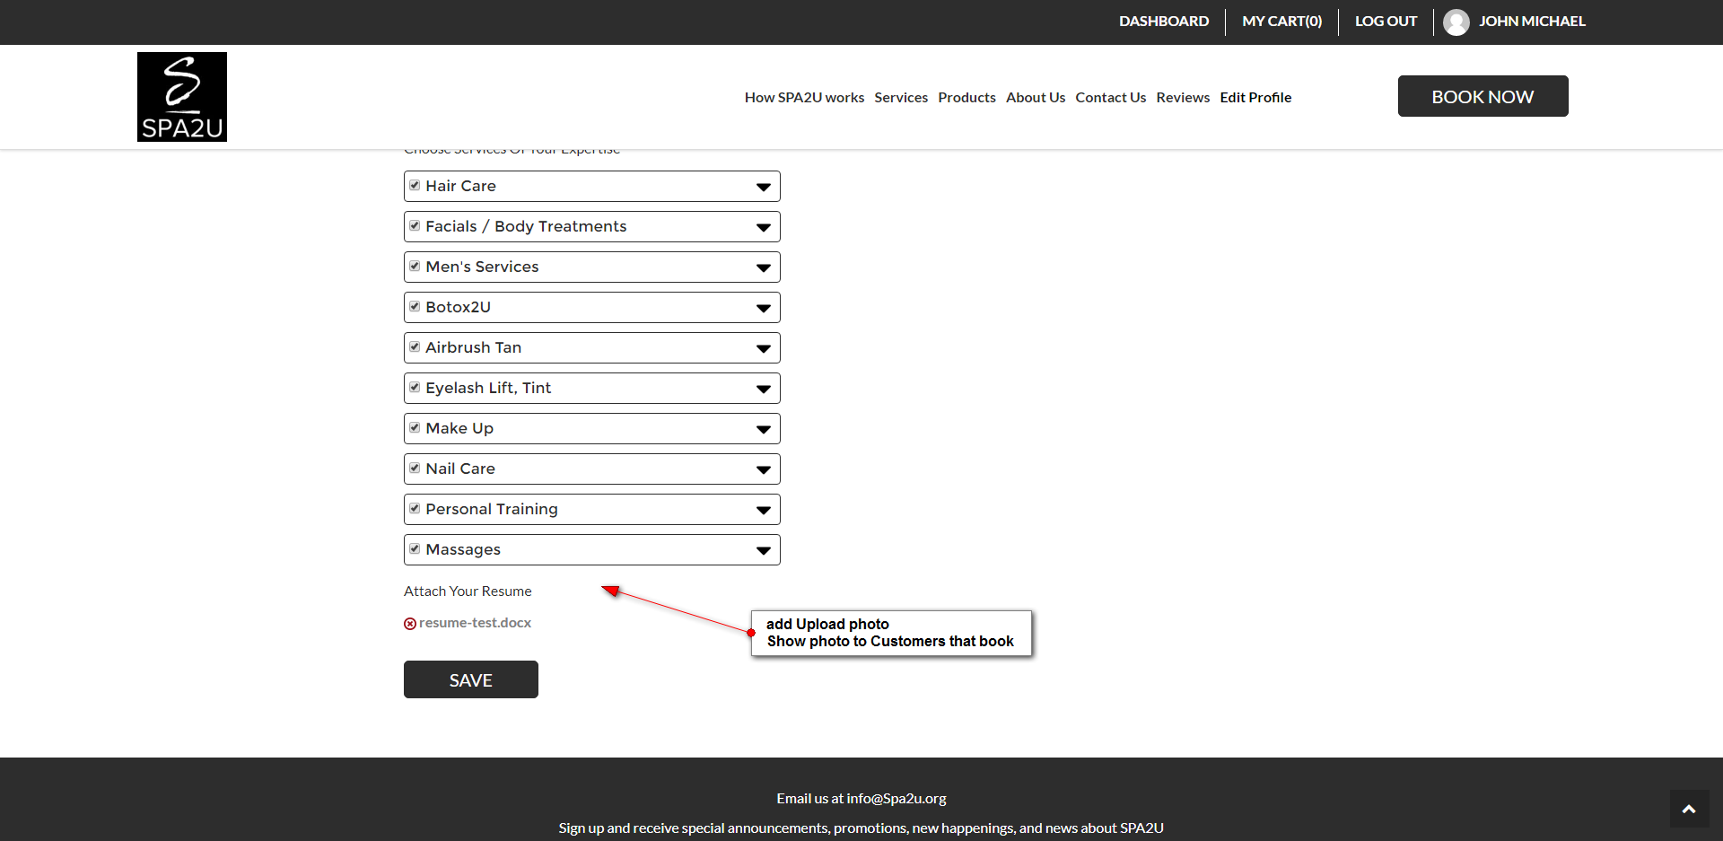Navigate to About Us
1723x841 pixels.
point(1036,97)
